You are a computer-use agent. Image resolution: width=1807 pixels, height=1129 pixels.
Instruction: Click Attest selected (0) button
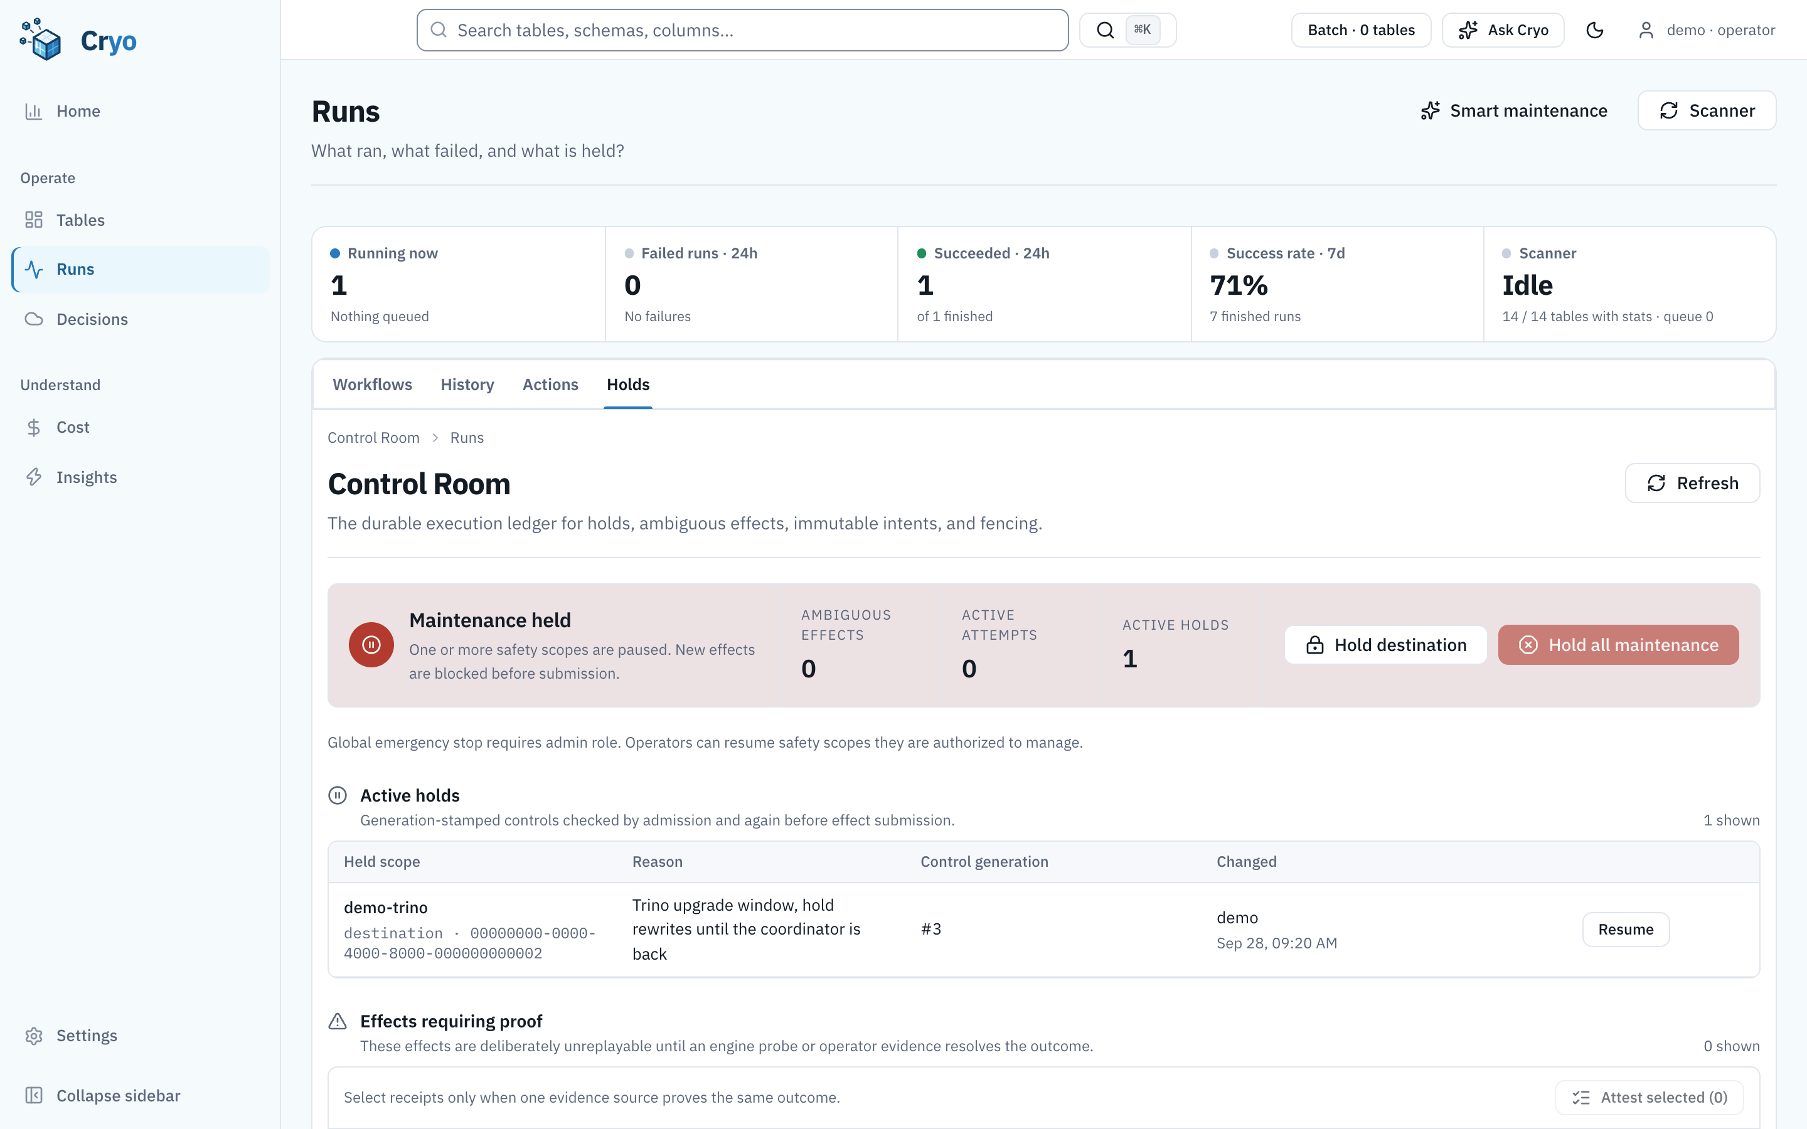click(1650, 1097)
